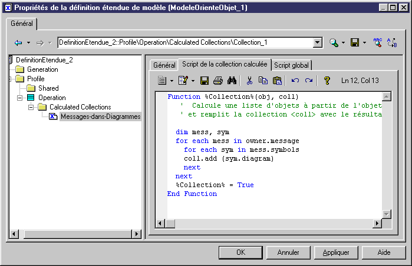
Task: Select the Generation folder
Action: 42,69
